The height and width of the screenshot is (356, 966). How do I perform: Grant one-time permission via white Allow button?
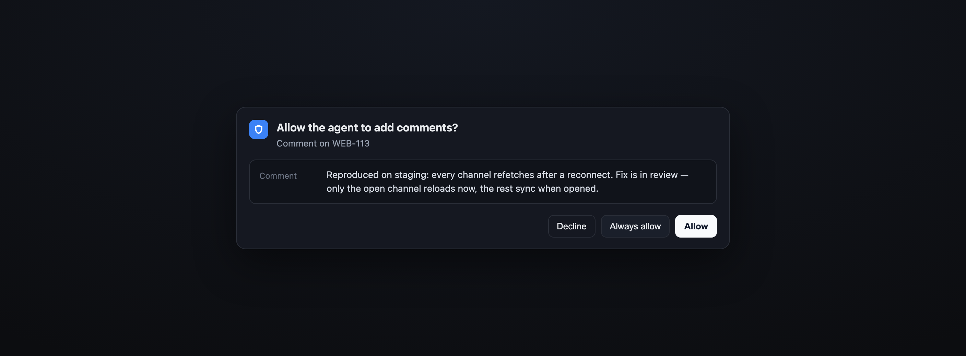[x=696, y=226]
